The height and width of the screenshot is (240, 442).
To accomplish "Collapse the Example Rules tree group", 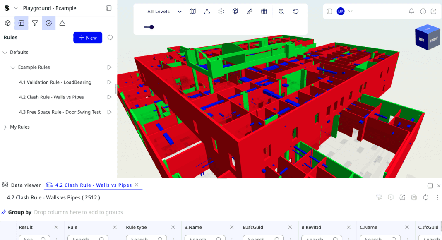I will pos(13,67).
